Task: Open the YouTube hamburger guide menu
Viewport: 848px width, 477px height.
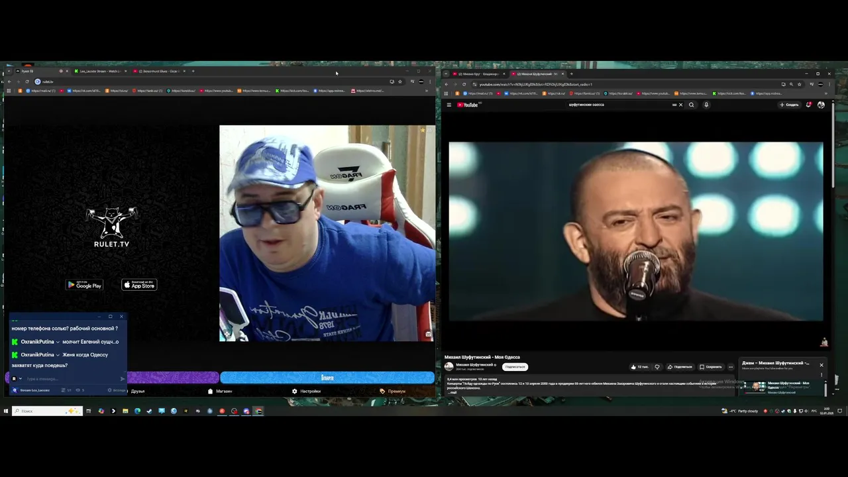Action: [449, 105]
